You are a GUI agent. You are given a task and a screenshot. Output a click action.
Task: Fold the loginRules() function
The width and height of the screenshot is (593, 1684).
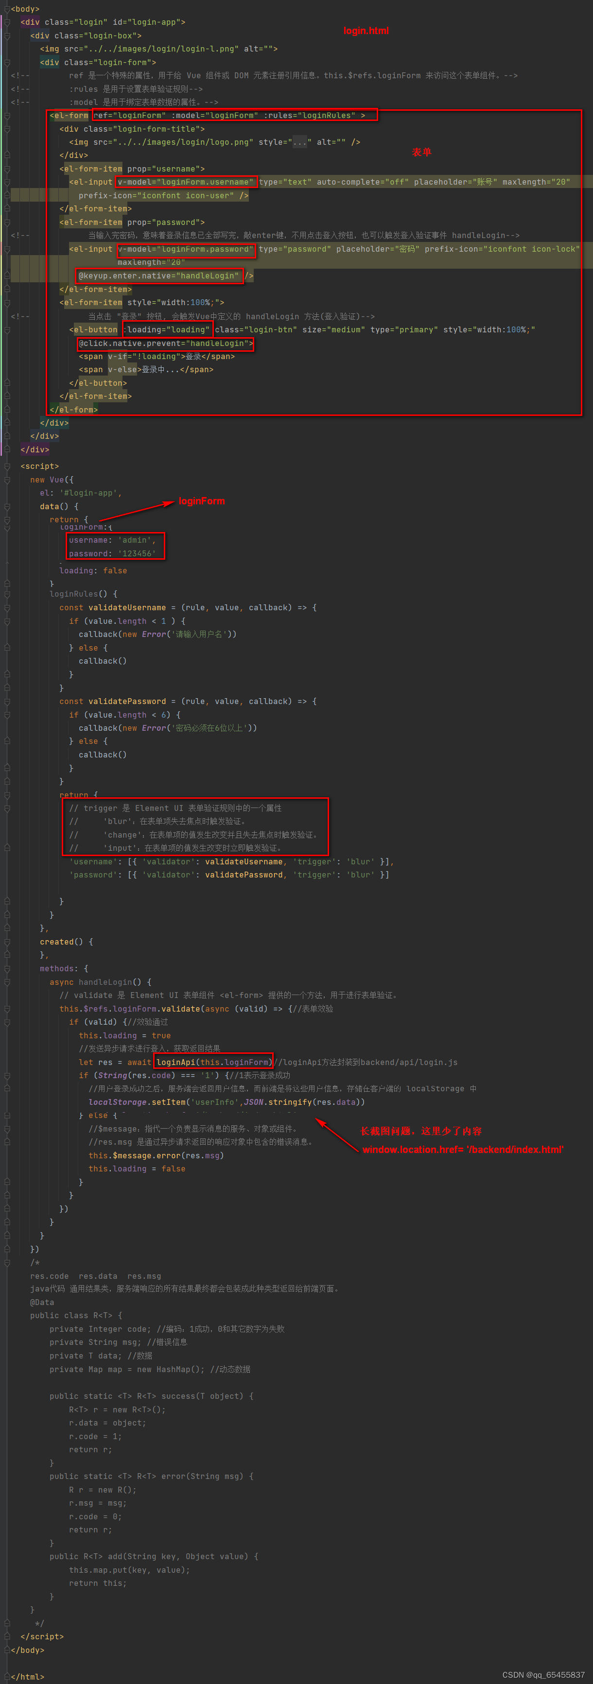click(6, 594)
